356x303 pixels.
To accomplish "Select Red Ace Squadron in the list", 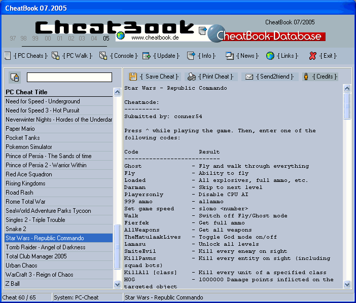I will (59, 174).
